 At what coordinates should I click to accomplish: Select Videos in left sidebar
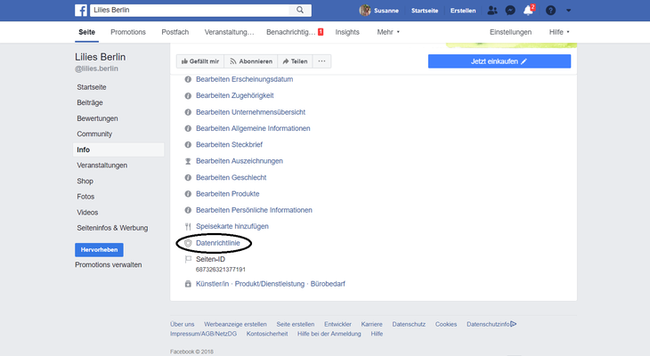tap(87, 212)
